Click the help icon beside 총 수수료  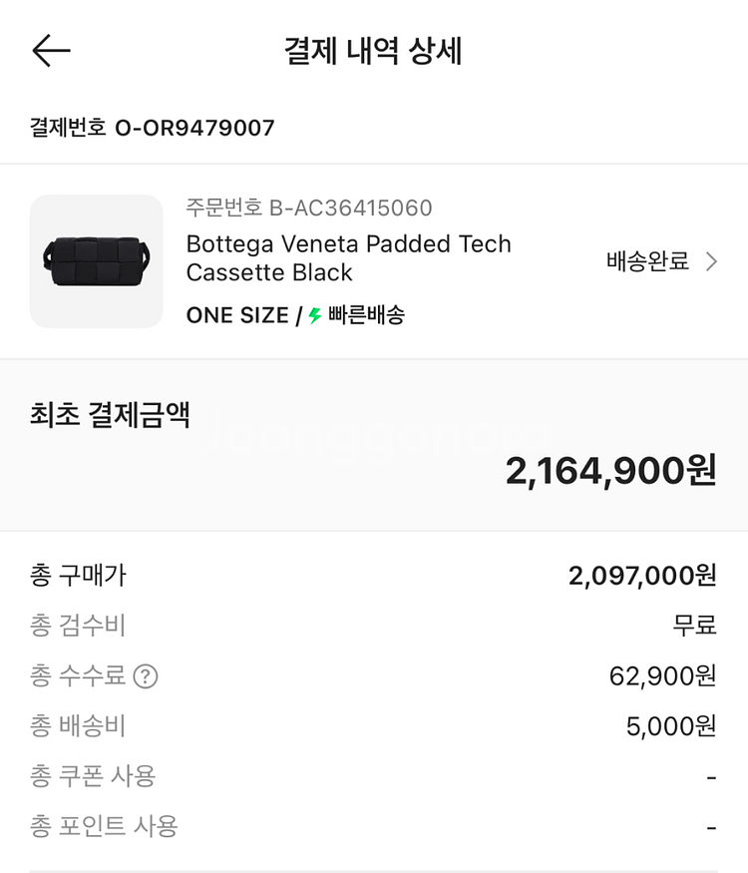click(x=146, y=676)
